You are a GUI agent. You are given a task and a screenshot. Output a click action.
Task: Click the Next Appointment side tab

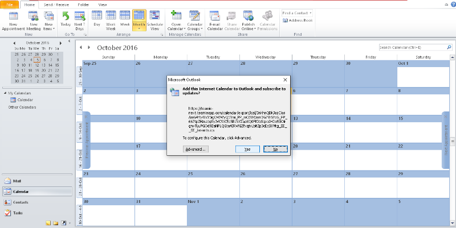click(x=446, y=140)
